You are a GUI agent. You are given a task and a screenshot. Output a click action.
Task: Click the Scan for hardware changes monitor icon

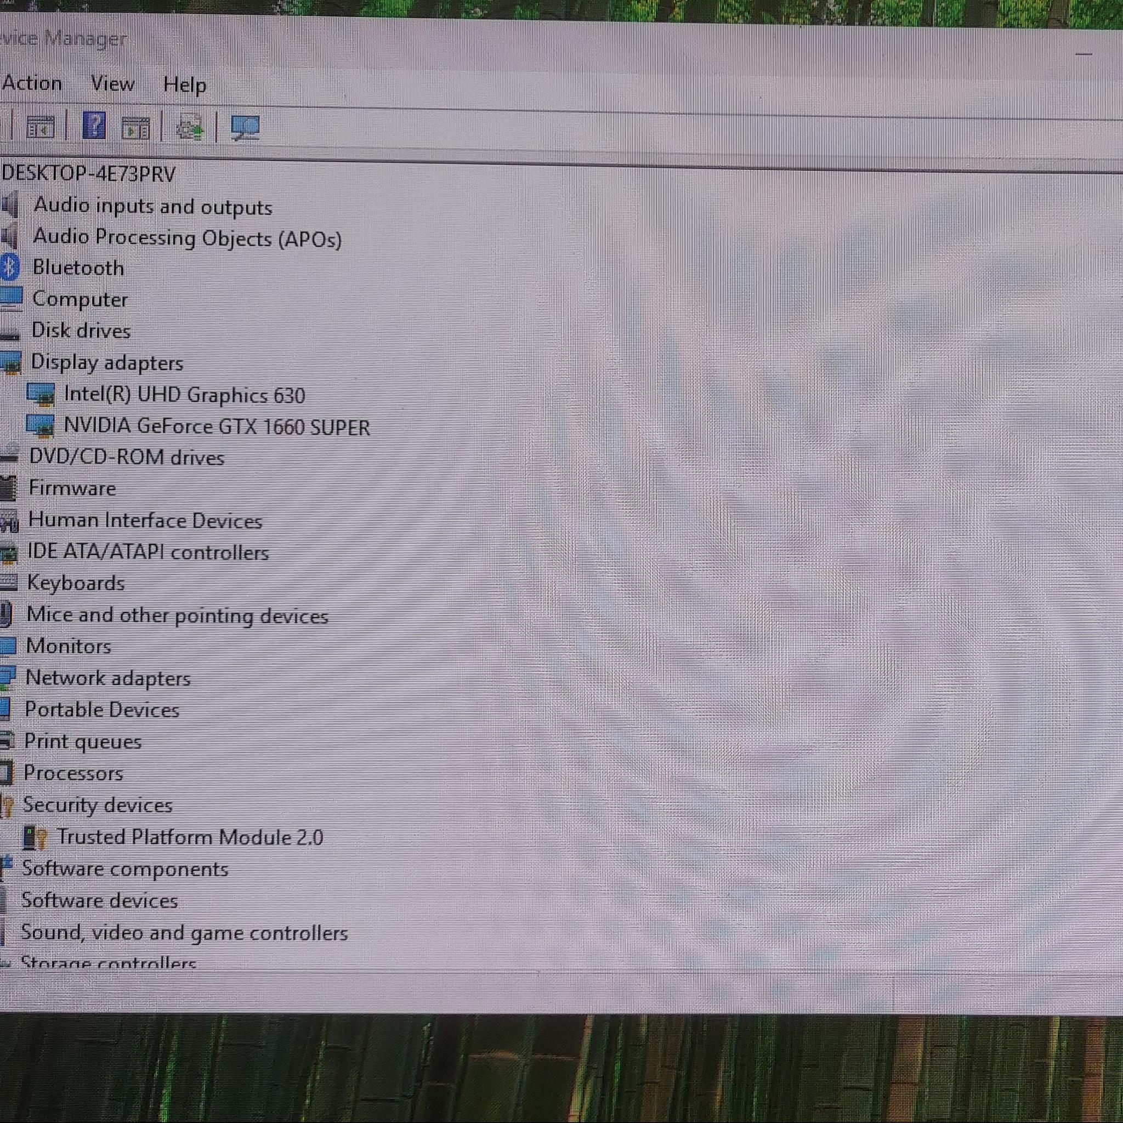point(245,127)
